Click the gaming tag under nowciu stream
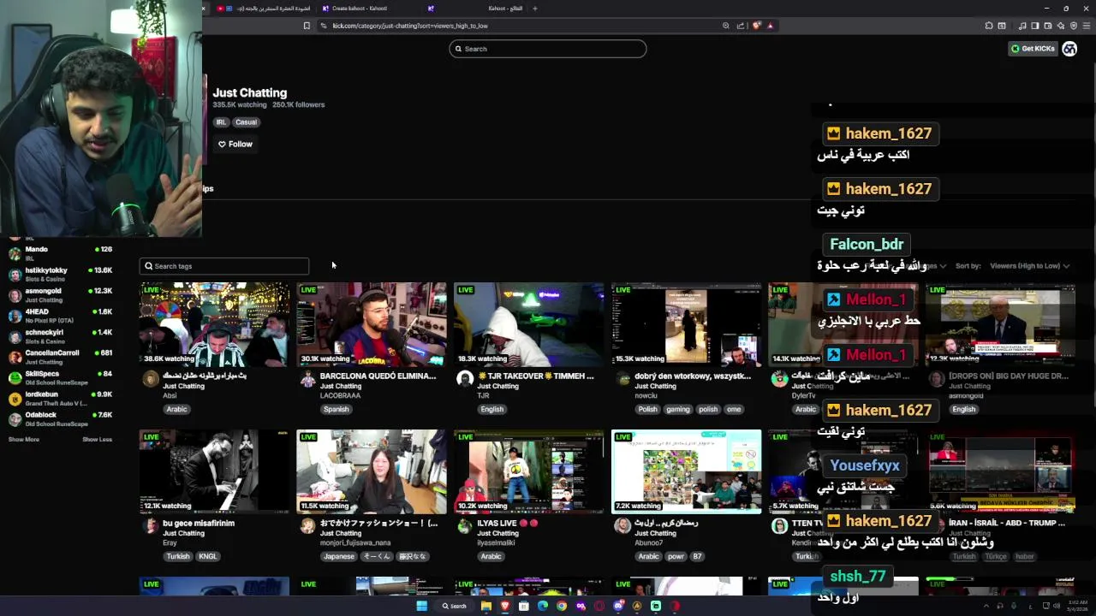 [678, 409]
